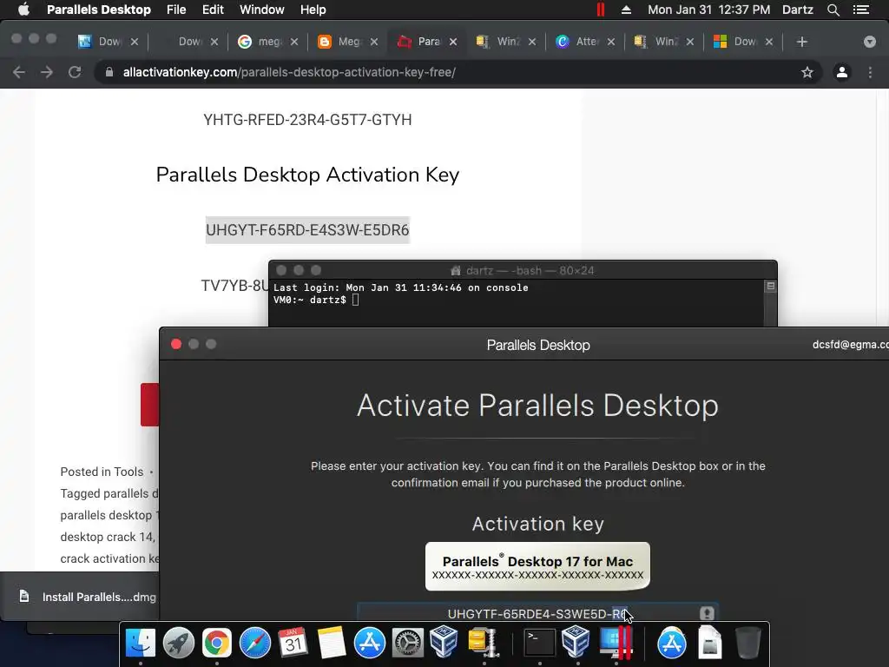Open the File menu
Image resolution: width=889 pixels, height=667 pixels.
pyautogui.click(x=176, y=10)
